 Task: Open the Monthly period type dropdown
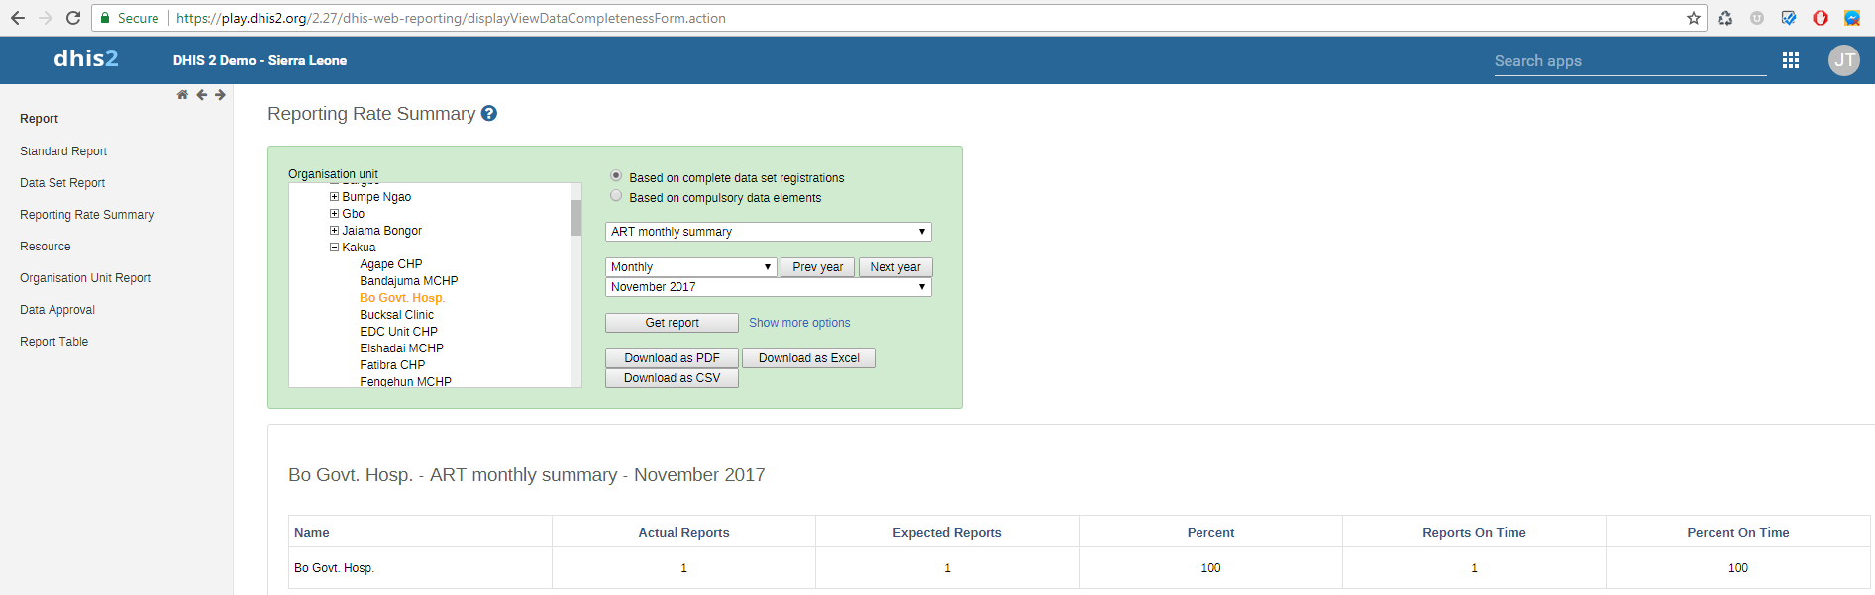pos(691,267)
